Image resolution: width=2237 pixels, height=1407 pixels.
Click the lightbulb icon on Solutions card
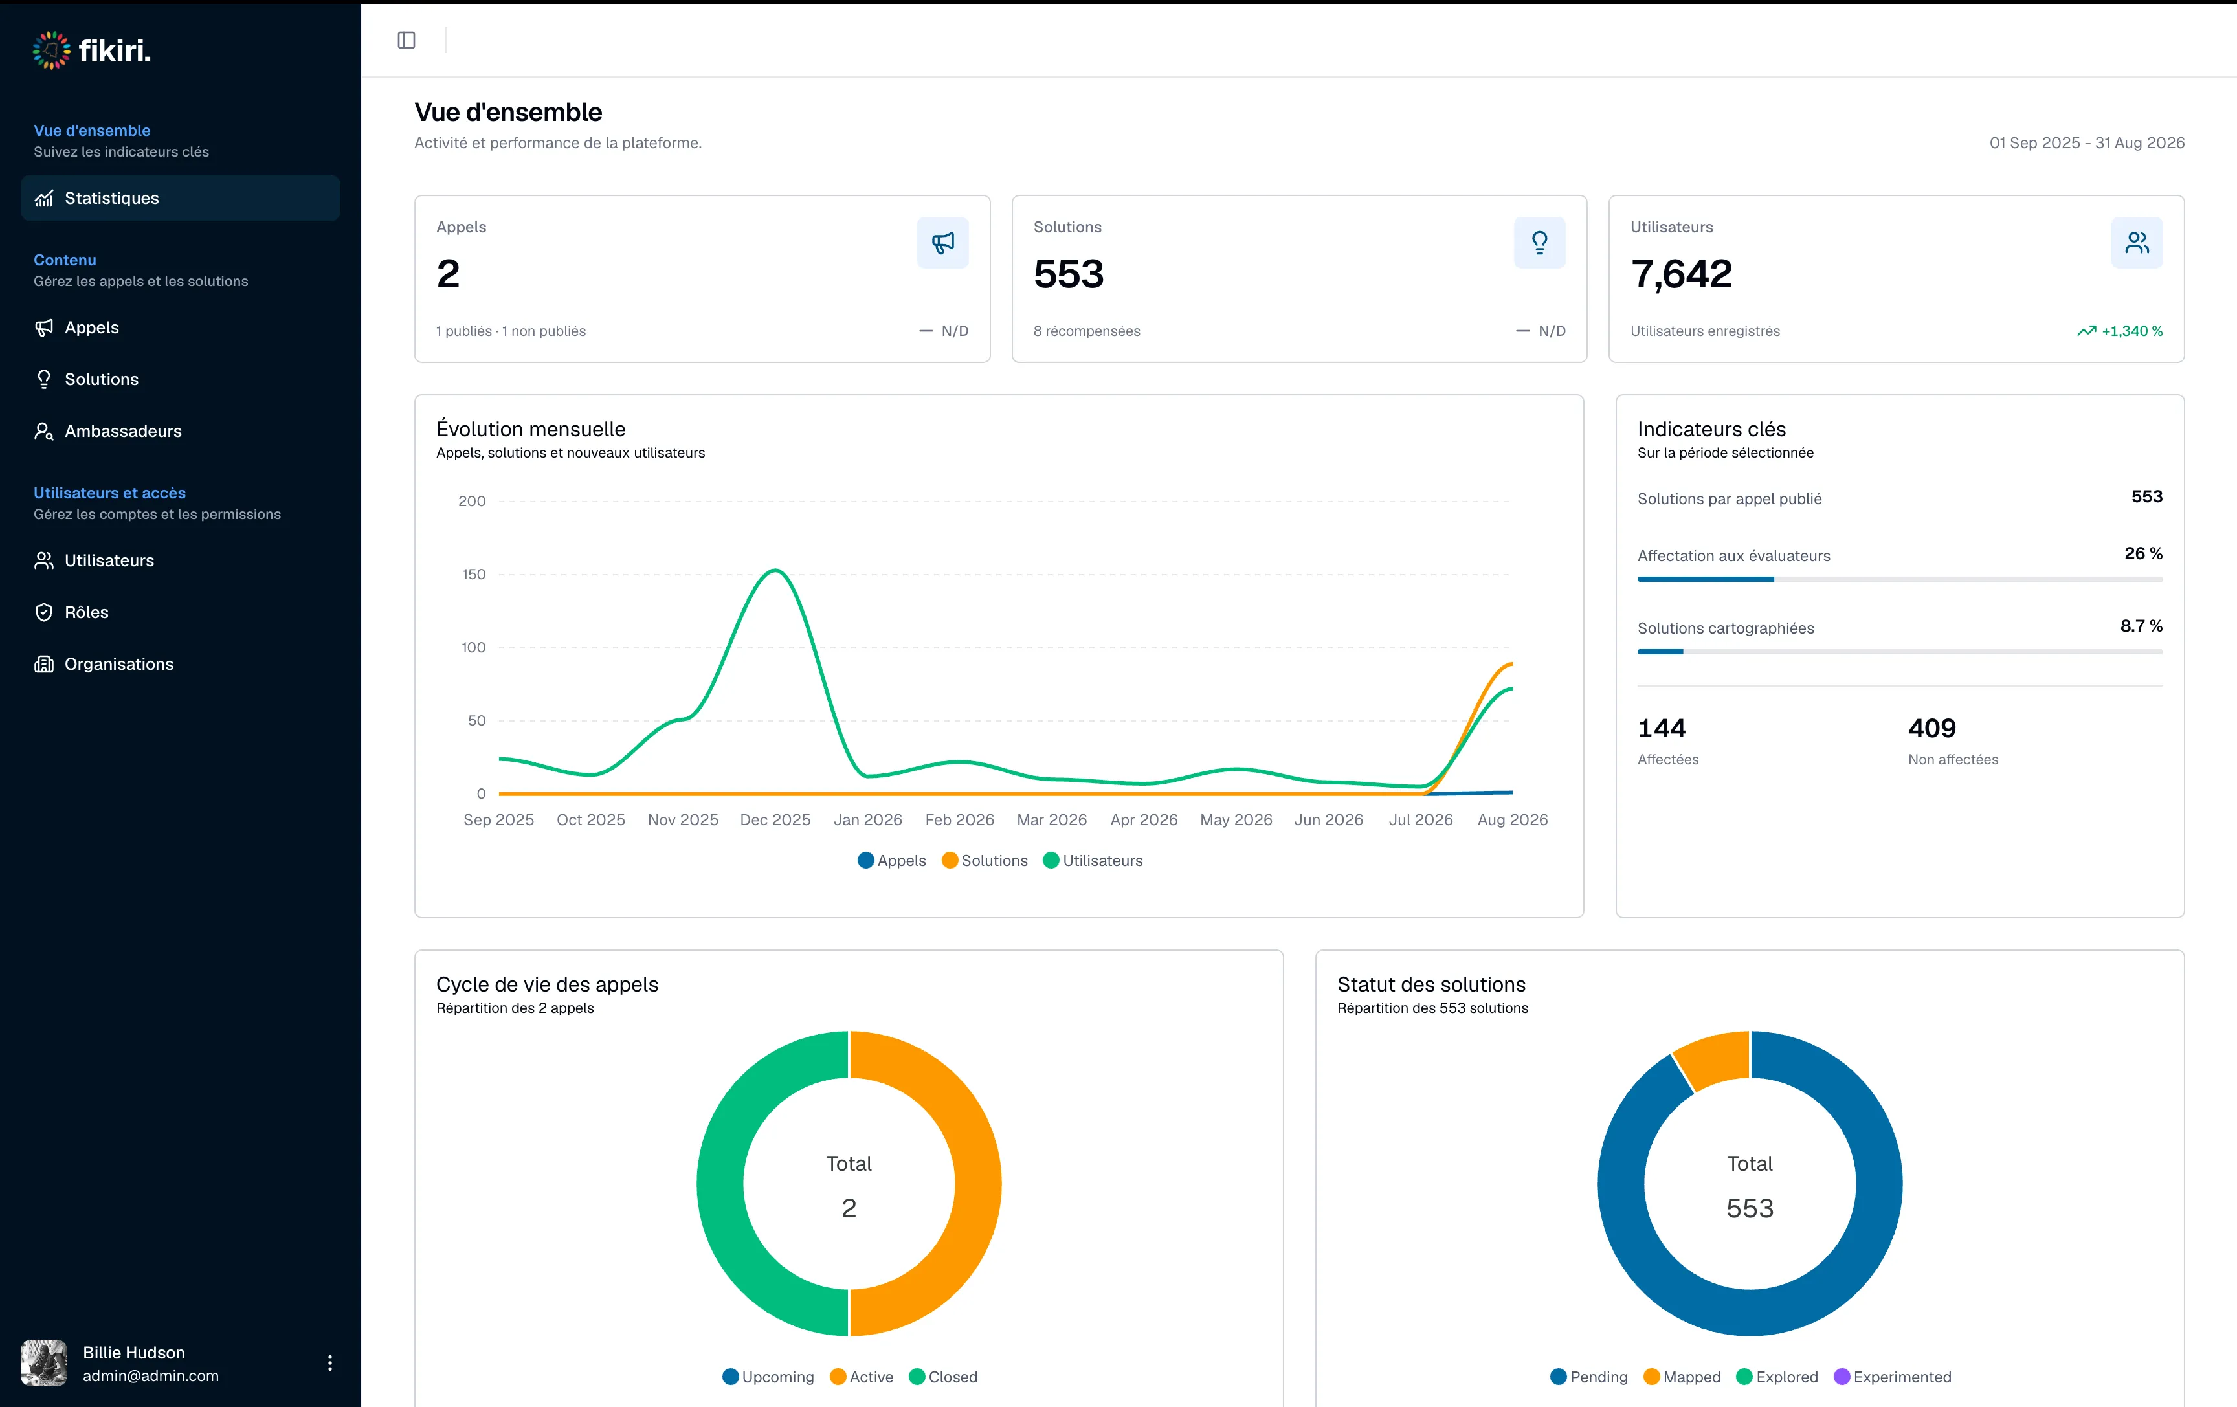[1539, 243]
